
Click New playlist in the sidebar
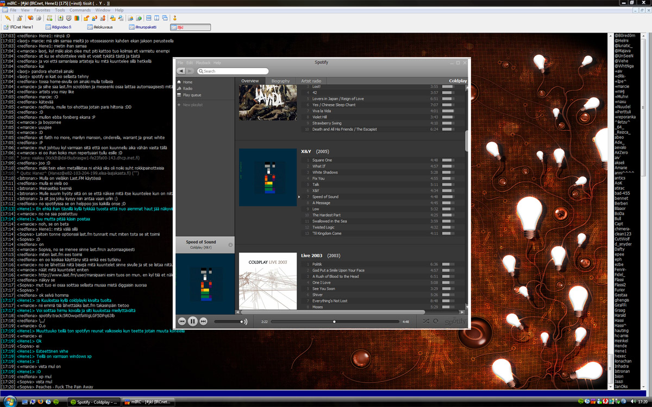[192, 105]
